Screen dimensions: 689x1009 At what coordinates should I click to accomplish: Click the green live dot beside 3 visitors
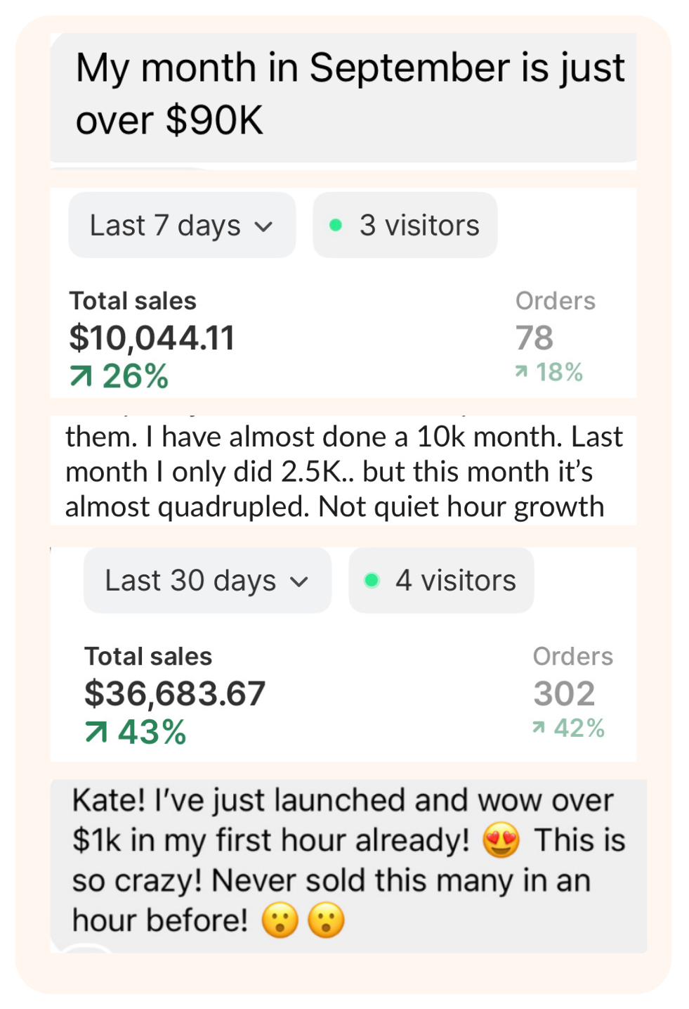tap(336, 226)
